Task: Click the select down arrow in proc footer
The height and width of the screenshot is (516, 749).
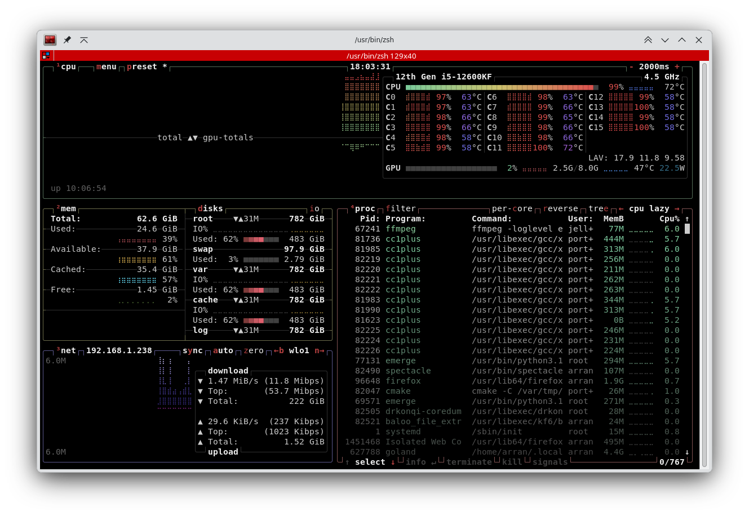Action: point(393,462)
